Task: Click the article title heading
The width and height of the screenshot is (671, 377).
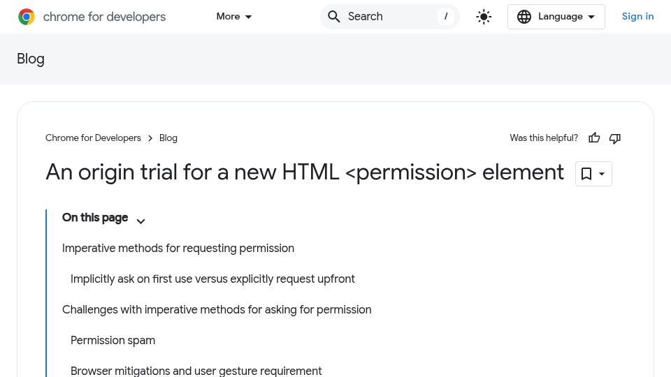Action: pyautogui.click(x=305, y=172)
